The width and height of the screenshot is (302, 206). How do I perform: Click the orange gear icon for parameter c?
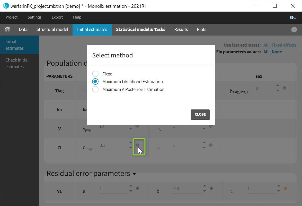(x=285, y=188)
